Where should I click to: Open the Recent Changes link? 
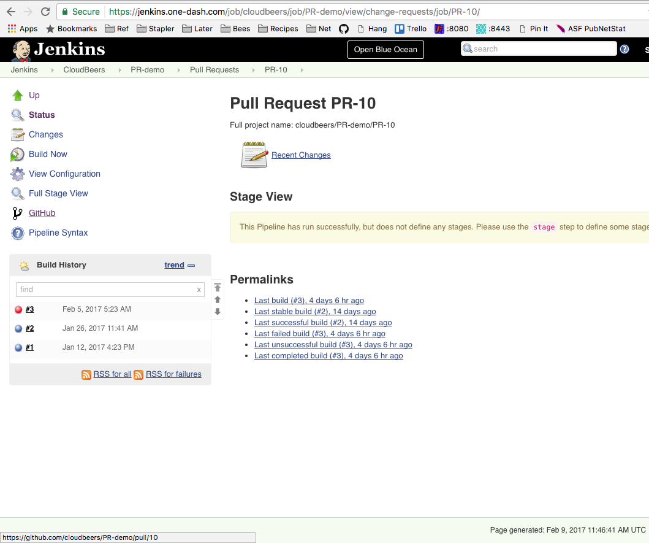tap(301, 155)
